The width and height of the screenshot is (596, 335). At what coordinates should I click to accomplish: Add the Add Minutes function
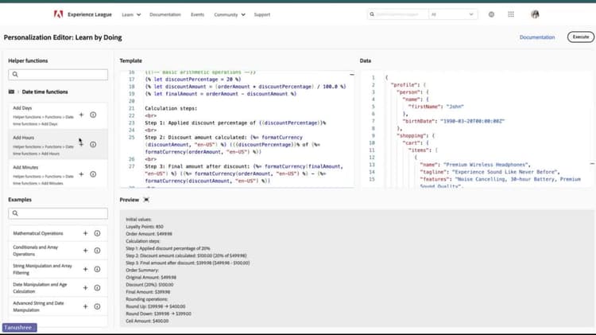pyautogui.click(x=81, y=174)
